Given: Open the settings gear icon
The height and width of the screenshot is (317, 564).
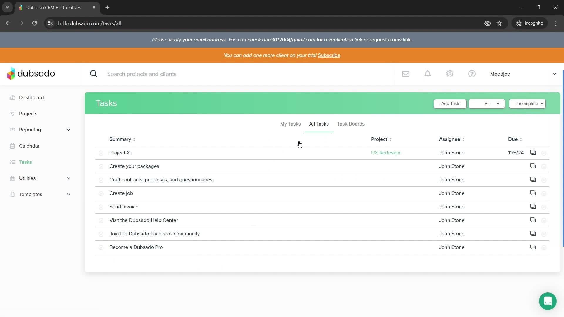Looking at the screenshot, I should coord(450,74).
